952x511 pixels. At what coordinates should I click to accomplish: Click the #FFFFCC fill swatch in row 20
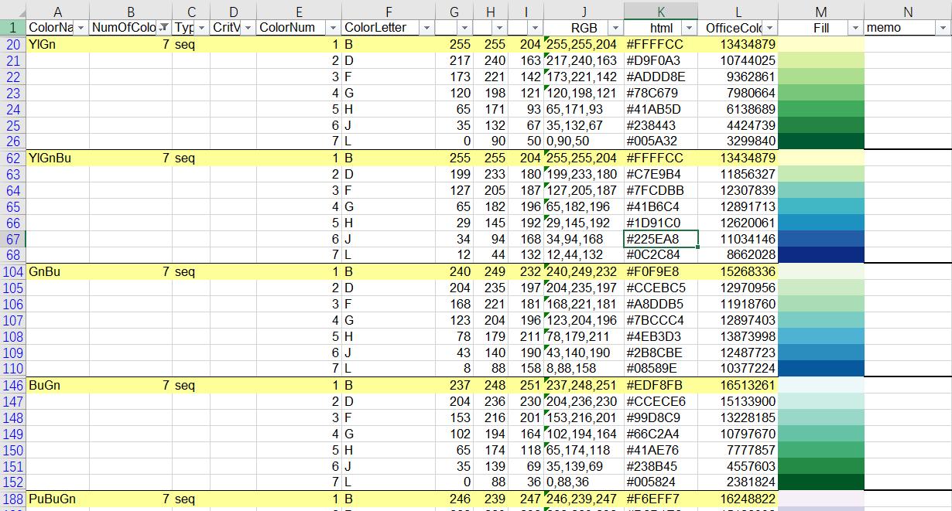[x=821, y=44]
